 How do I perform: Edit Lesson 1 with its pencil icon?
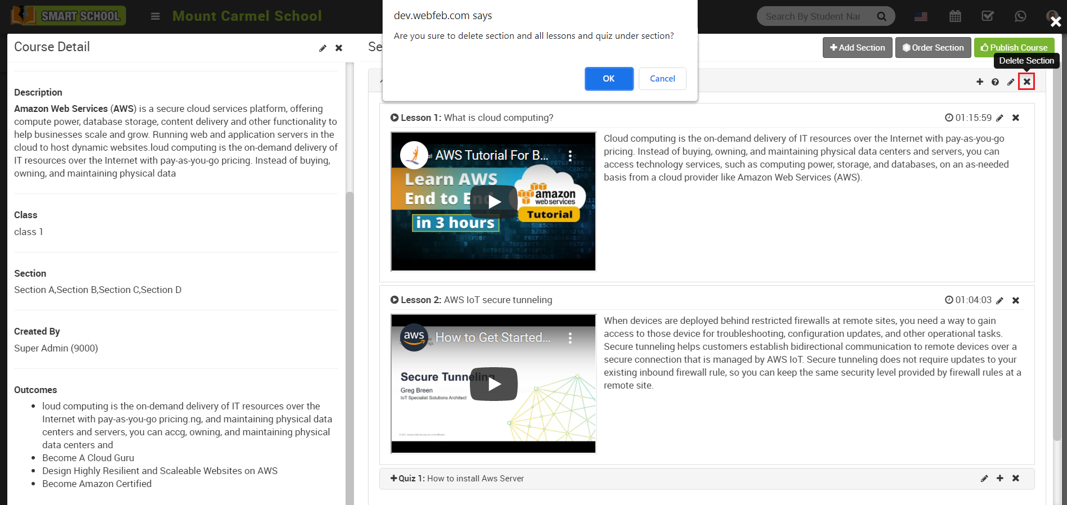coord(999,118)
